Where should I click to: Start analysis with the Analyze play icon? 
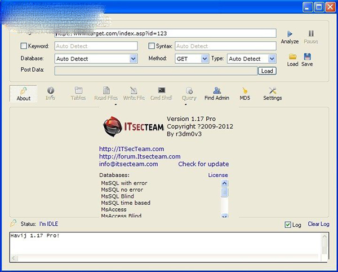[x=290, y=34]
